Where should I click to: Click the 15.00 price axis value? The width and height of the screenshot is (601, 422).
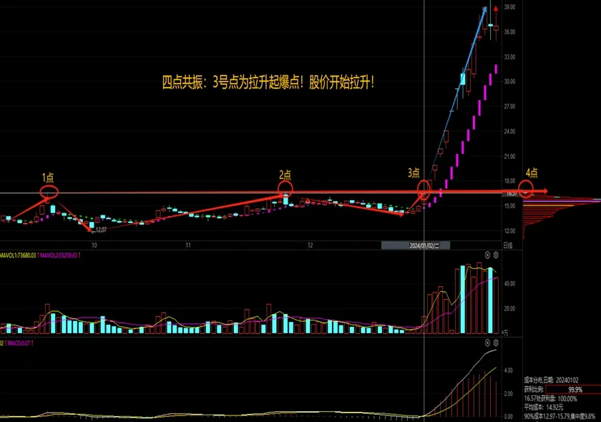pyautogui.click(x=509, y=206)
